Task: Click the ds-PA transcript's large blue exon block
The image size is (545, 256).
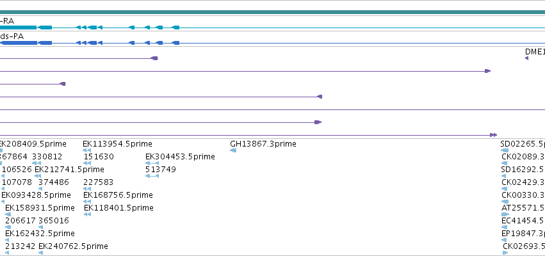Action: 19,43
